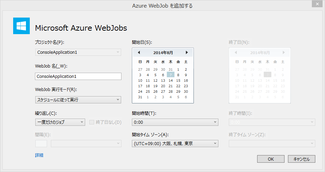The height and width of the screenshot is (172, 325).
Task: Click the WebJob 名 text field
Action: (x=78, y=77)
